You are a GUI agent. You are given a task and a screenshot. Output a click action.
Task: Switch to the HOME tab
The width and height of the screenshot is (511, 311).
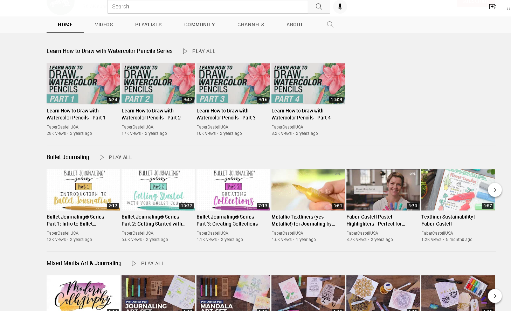65,25
